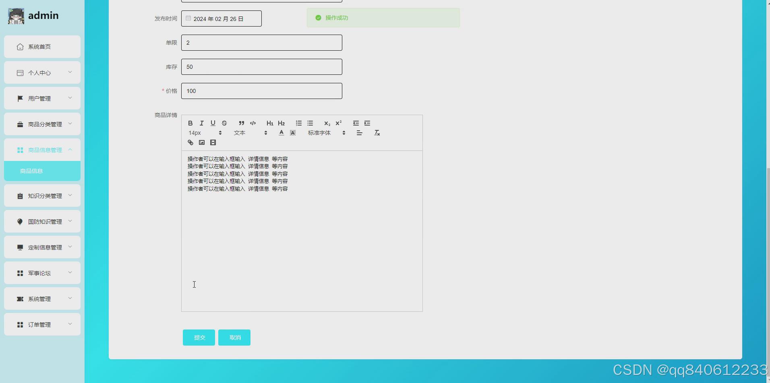Open the 订单管理 menu
Image resolution: width=770 pixels, height=383 pixels.
42,324
